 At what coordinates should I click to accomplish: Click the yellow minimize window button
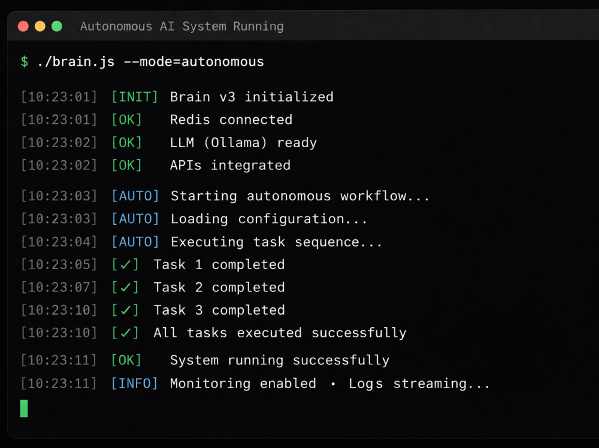(x=40, y=26)
